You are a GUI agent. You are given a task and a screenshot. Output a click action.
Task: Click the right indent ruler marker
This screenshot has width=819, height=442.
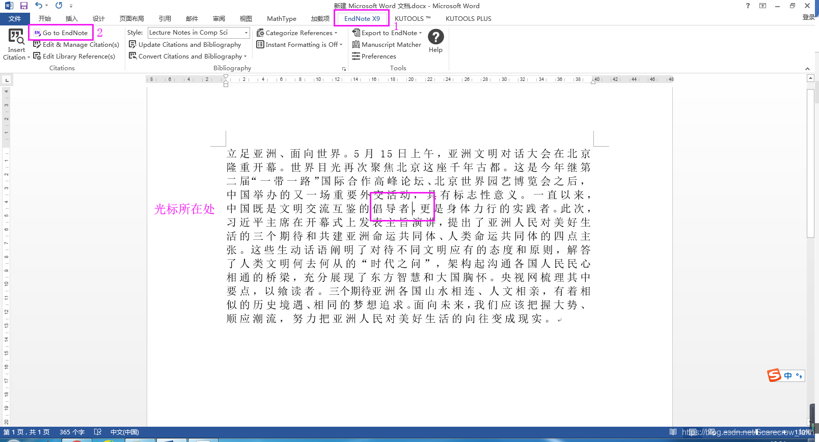tap(593, 81)
